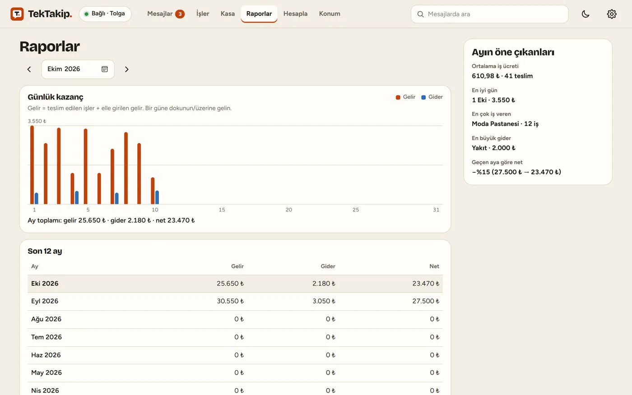Select the Eki 2026 table row
The image size is (632, 395).
pos(235,284)
